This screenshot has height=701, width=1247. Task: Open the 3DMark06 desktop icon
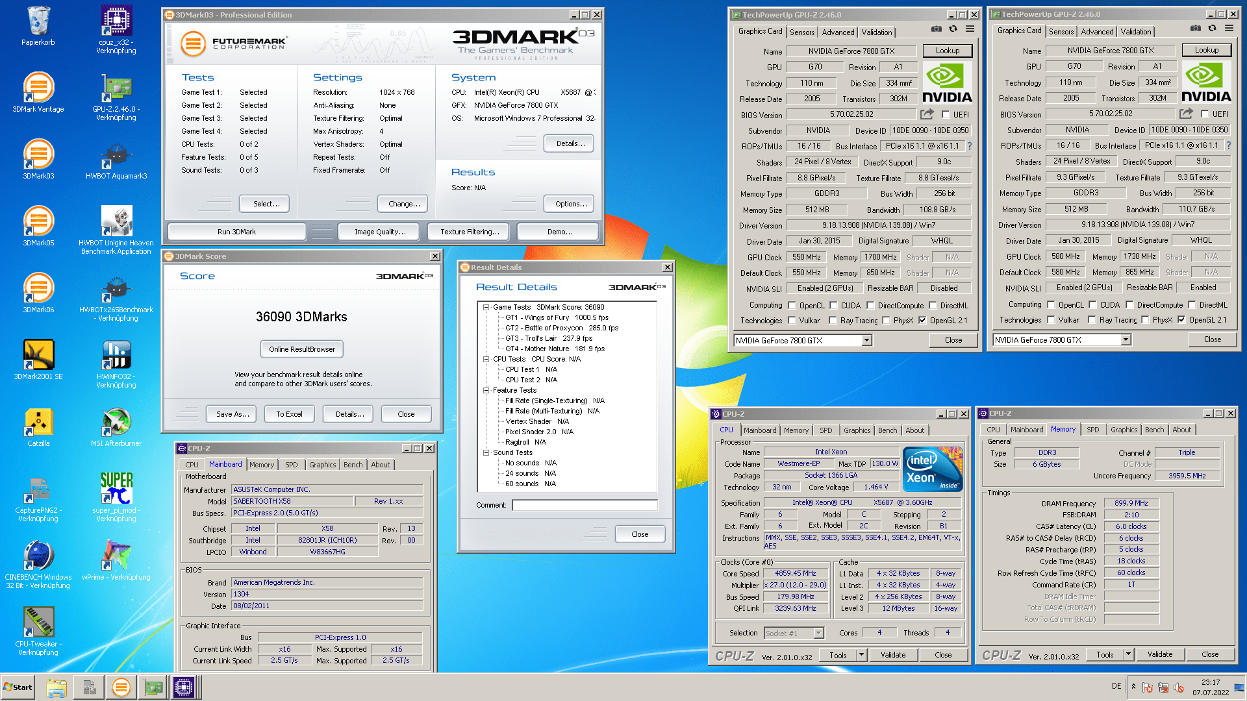[x=38, y=293]
